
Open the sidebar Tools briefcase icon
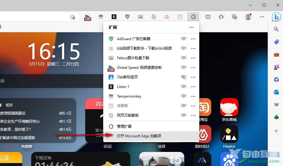tap(276, 54)
